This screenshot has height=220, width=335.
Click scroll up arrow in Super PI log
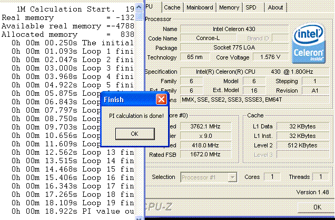tap(139, 7)
